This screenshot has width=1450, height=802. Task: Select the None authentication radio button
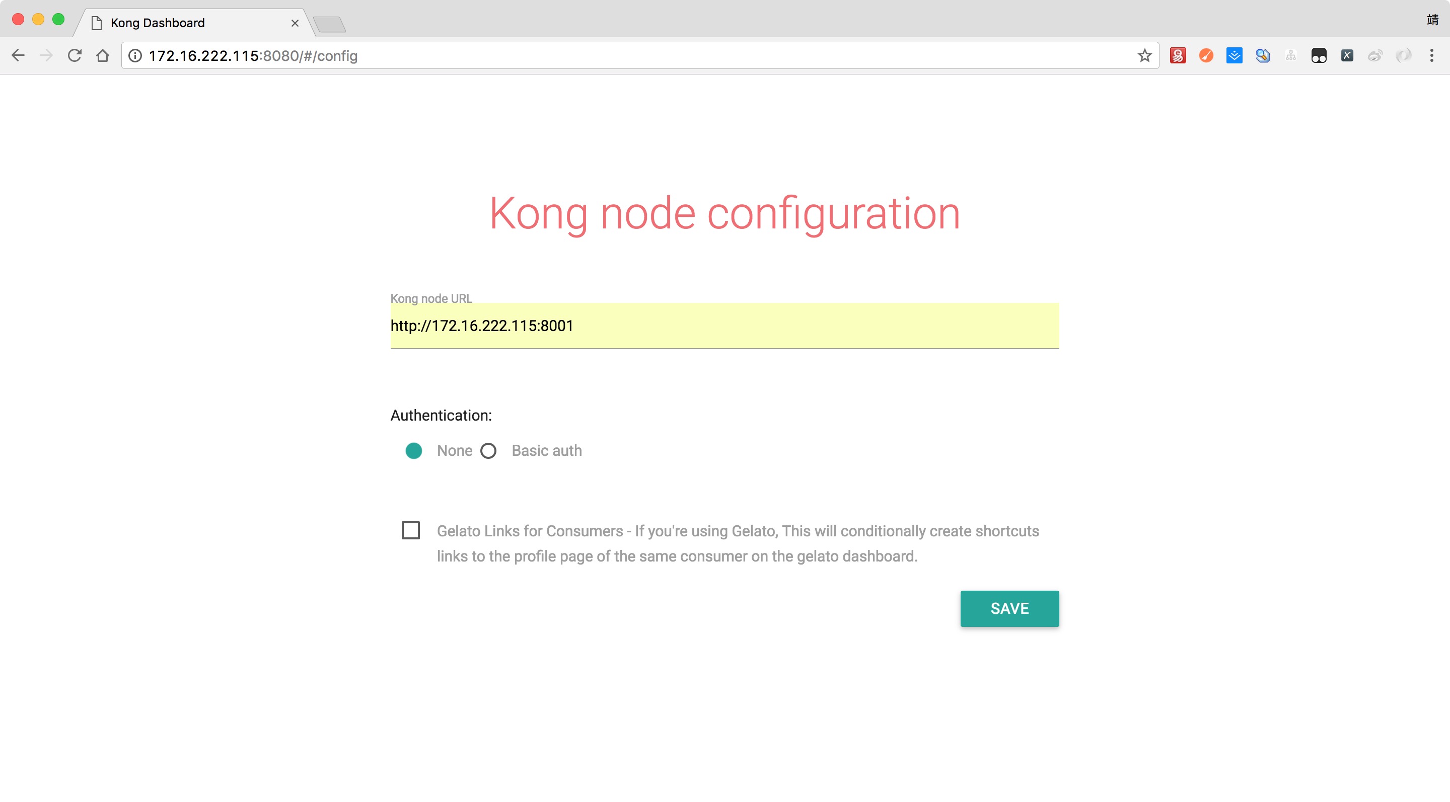414,450
